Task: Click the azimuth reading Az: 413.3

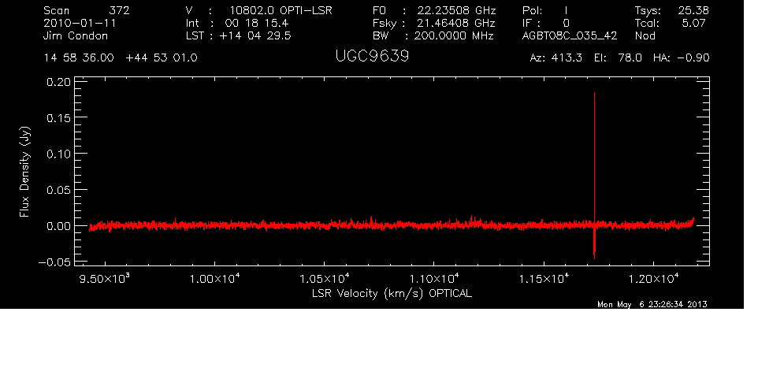Action: tap(556, 58)
